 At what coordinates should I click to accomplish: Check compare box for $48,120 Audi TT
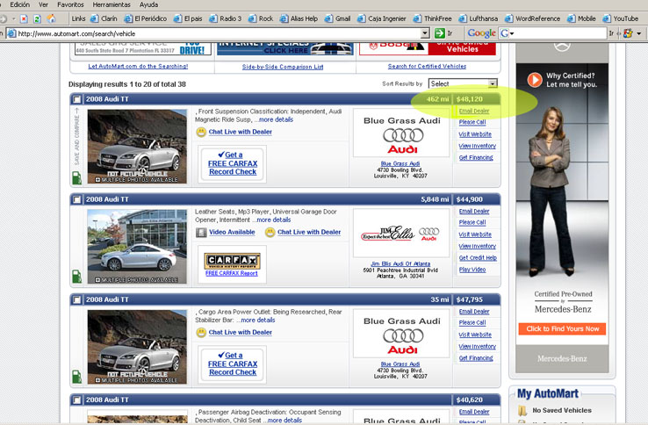pos(77,99)
